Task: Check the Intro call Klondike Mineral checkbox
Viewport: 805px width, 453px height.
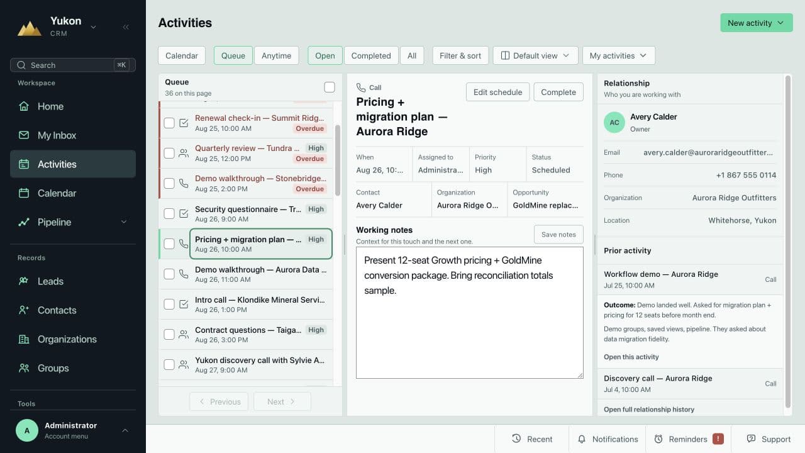Action: point(169,305)
